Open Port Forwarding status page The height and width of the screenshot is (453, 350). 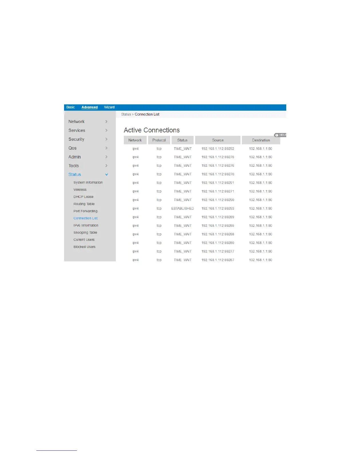pos(85,211)
